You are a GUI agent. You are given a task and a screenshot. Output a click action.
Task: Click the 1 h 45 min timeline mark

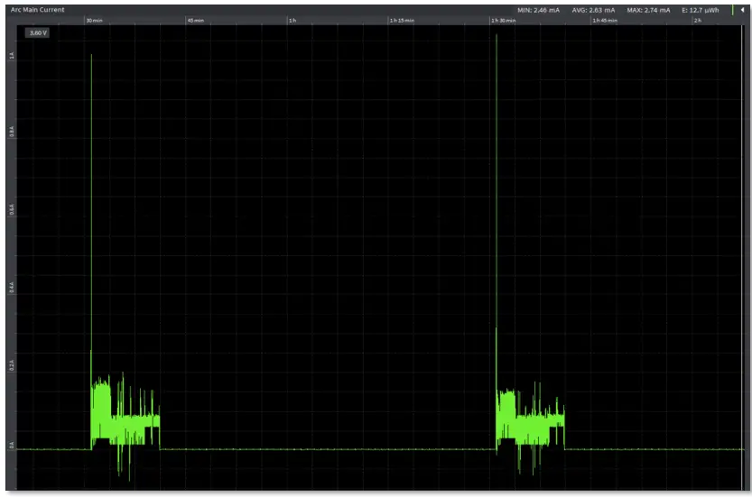click(605, 20)
